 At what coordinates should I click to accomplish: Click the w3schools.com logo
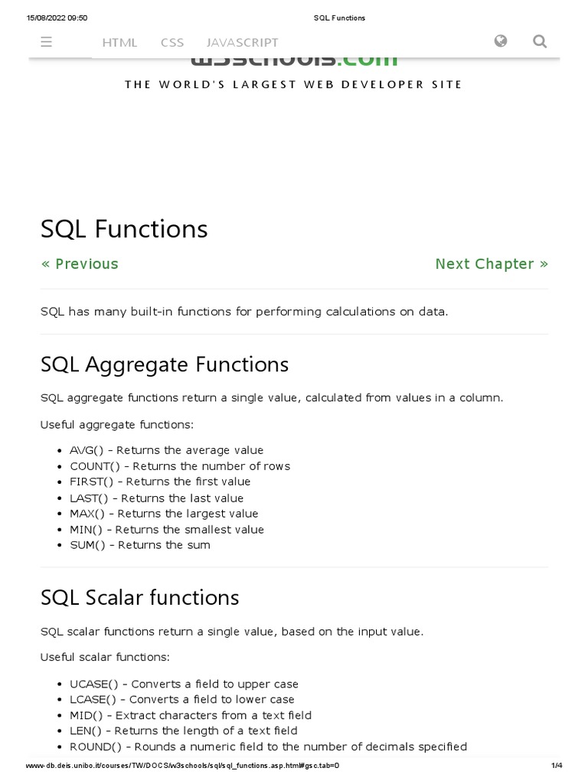click(x=294, y=60)
